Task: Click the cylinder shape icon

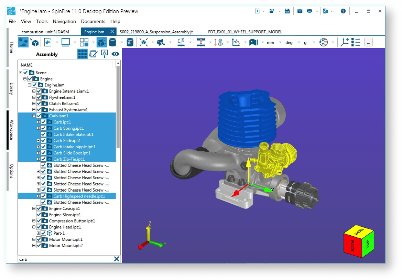Action: [x=112, y=42]
